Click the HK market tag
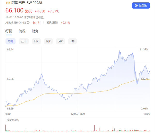 click(x=8, y=3)
